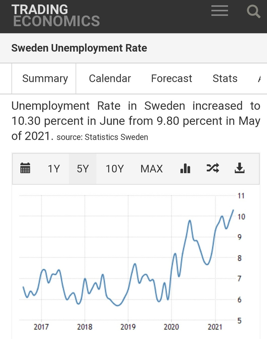Switch chart type with bar chart icon
The height and width of the screenshot is (339, 267).
185,168
